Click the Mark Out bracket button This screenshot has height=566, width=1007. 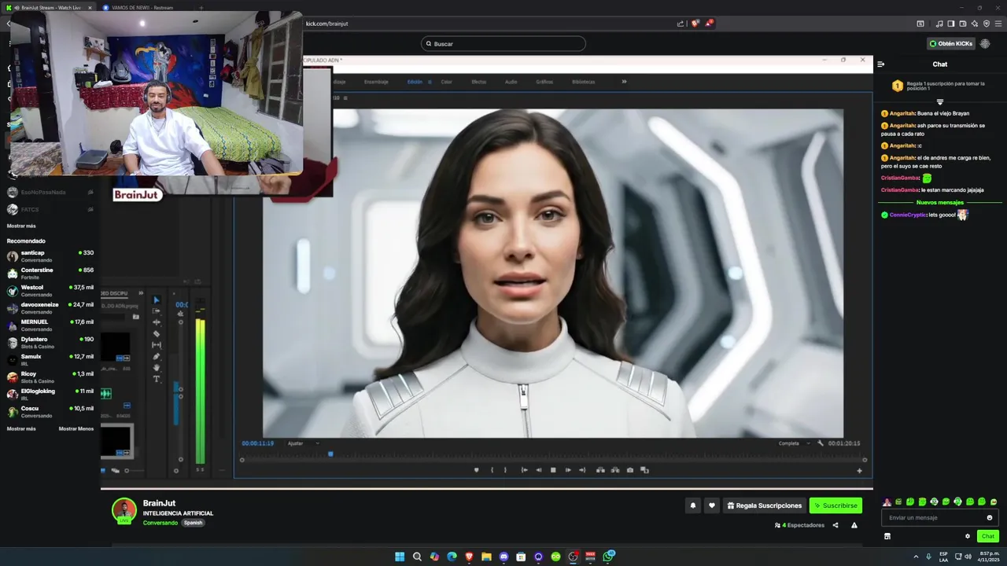pos(506,470)
